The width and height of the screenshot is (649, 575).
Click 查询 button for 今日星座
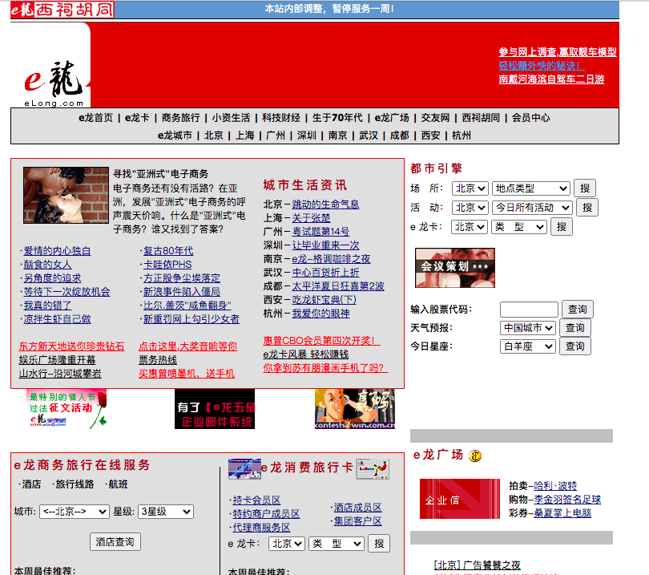[575, 346]
